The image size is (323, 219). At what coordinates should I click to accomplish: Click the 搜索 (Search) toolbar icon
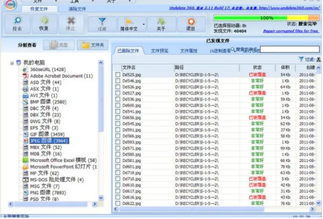17,24
